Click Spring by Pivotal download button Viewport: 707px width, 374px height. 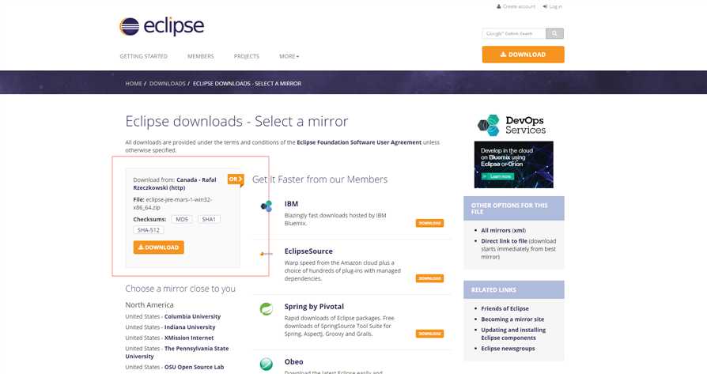pos(429,334)
